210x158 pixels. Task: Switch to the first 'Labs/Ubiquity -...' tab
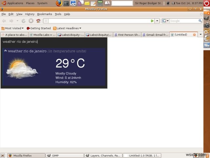coord(71,35)
